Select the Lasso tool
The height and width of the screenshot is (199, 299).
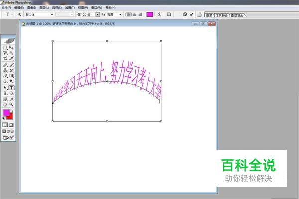5,53
